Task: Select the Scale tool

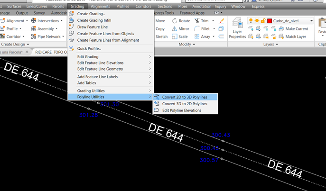Action: 180,36
